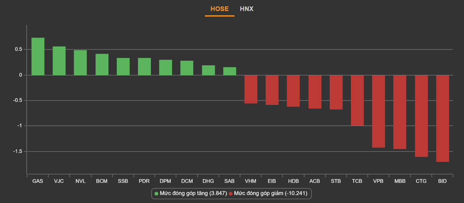This screenshot has height=203, width=464.
Task: Click the green GAS bar
Action: 38,56
